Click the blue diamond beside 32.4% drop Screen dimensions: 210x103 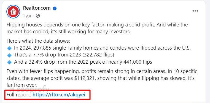click(9, 62)
